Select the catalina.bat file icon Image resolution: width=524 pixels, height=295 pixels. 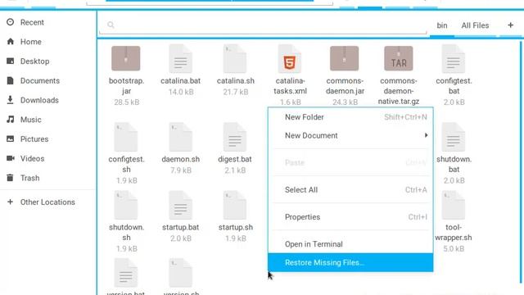tap(180, 59)
